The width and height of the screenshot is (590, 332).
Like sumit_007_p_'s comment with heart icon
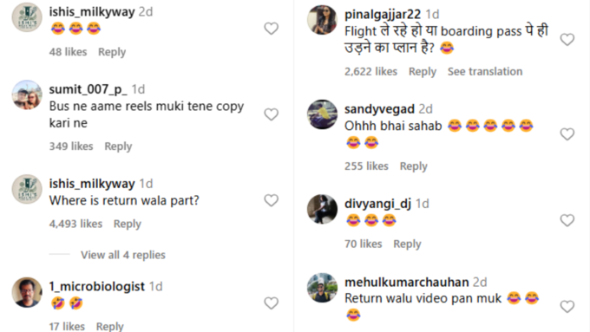pyautogui.click(x=271, y=114)
